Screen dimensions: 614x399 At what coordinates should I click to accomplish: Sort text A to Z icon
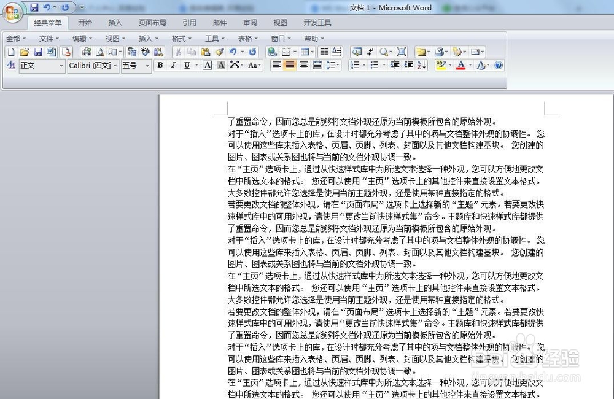pos(421,66)
